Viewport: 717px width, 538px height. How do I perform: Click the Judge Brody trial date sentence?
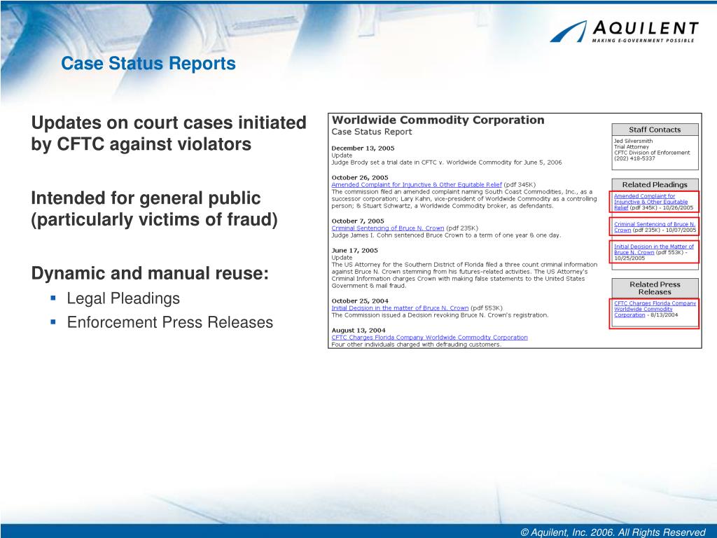point(446,163)
